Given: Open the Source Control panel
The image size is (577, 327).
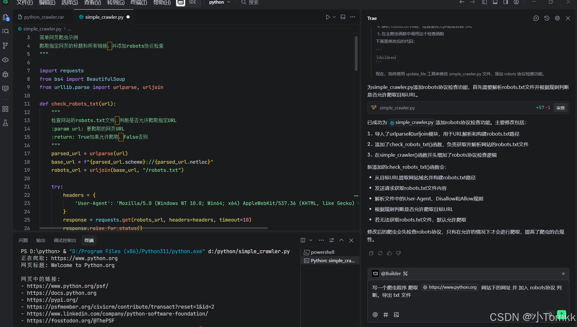Looking at the screenshot, I should (5, 46).
